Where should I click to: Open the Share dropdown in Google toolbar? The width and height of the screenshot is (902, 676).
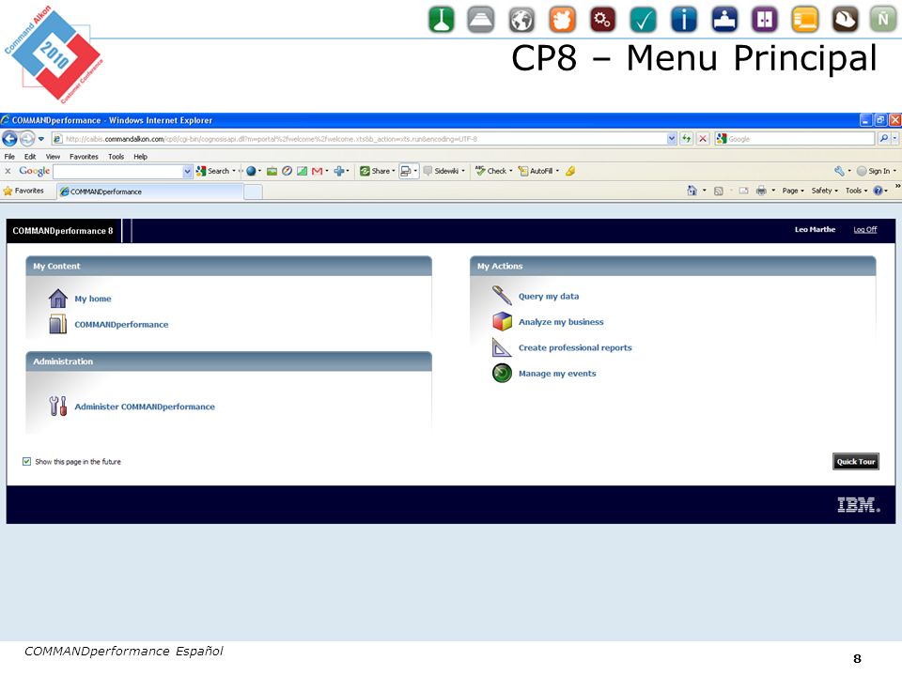click(394, 171)
